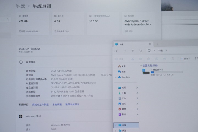Viewport: 198px width, 132px height.
Task: Expand 網路 Network tree node
Action: tap(116, 131)
